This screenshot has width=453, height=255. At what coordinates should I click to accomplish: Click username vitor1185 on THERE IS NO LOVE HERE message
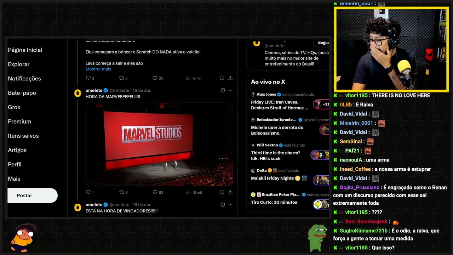point(356,95)
